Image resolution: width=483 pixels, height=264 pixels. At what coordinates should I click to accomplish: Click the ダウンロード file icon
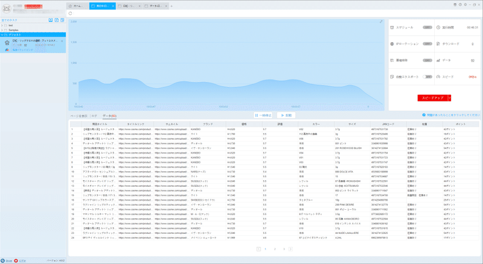438,44
